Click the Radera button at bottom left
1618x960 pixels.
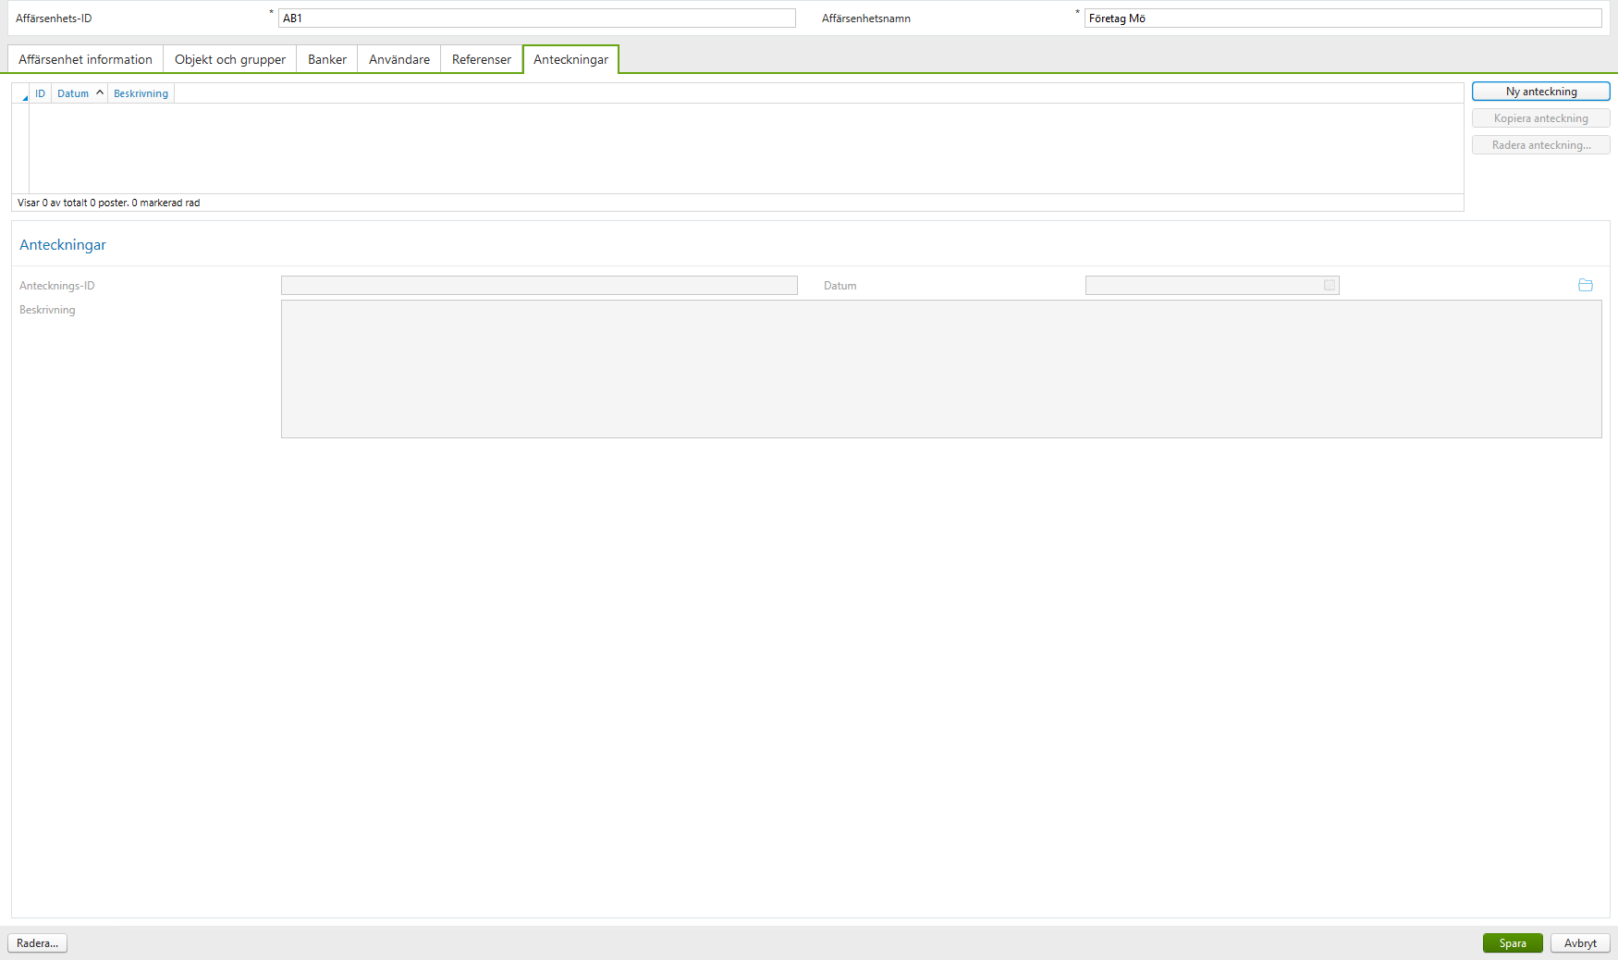37,942
